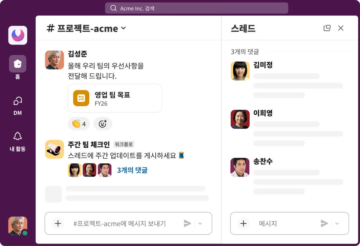The height and width of the screenshot is (246, 360).
Task: Open the 내 활동 bell icon
Action: point(17,136)
